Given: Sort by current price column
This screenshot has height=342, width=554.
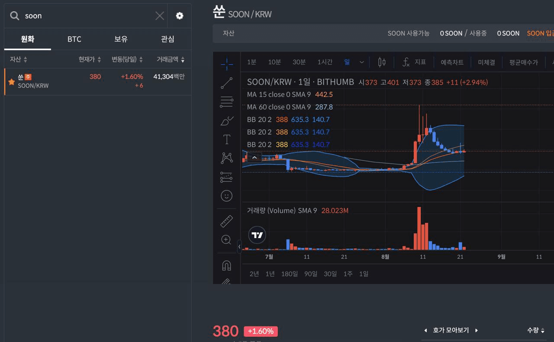Looking at the screenshot, I should pyautogui.click(x=90, y=59).
